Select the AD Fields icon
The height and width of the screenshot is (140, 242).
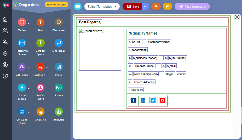[22, 67]
